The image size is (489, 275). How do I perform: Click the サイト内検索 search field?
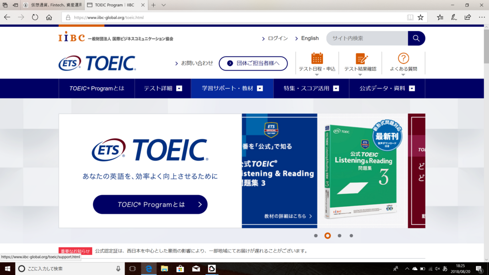click(367, 38)
